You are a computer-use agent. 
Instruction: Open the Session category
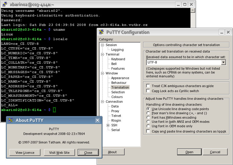click(x=111, y=45)
